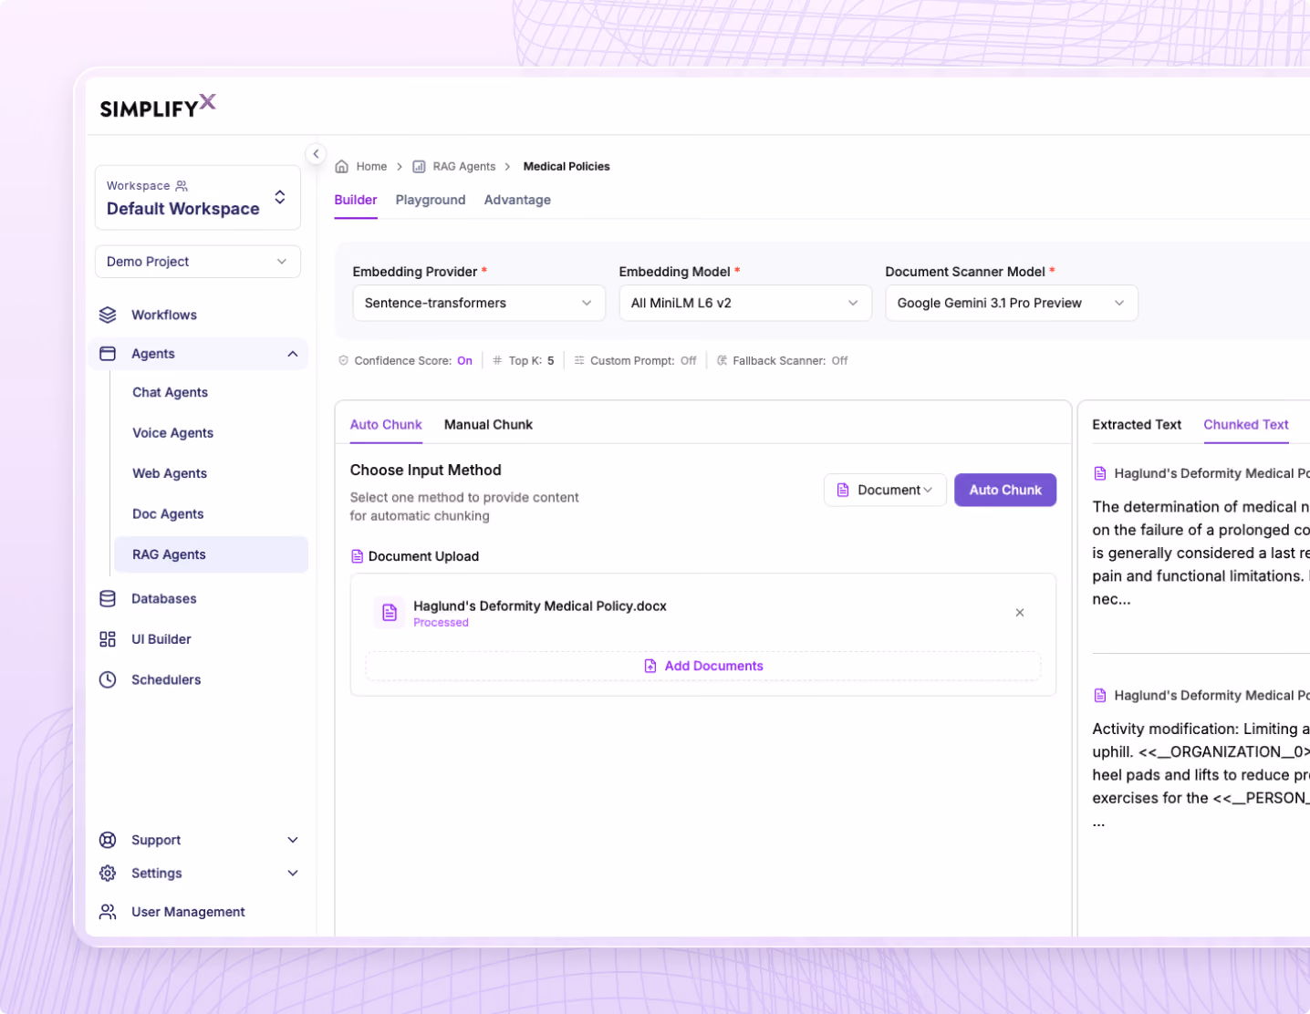Switch to the Builder tab
This screenshot has height=1014, width=1310.
(356, 200)
